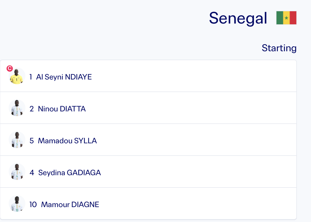Viewport: 311px width, 222px height.
Task: Click the Senegal flag icon
Action: pos(286,18)
